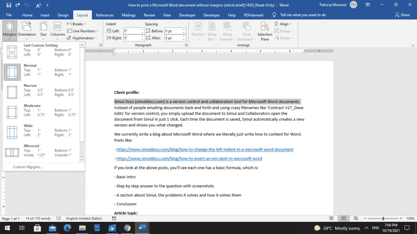Switch to Web Layout view
The image size is (417, 234).
pos(356,218)
